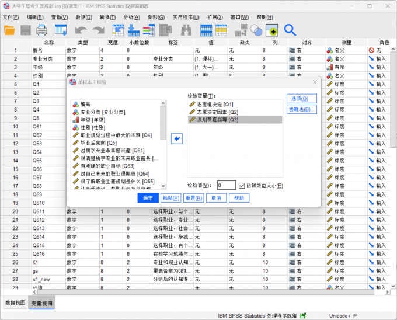Image resolution: width=397 pixels, height=320 pixels.
Task: Click the horizontal scrollbar right arrow
Action: pos(388,292)
